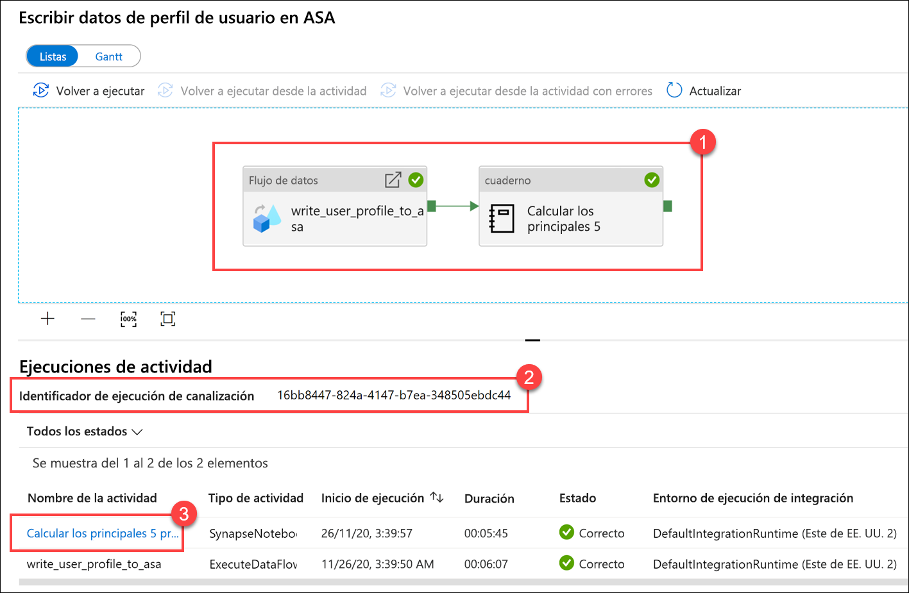
Task: Open the Todos los estados filter dropdown
Action: tap(84, 431)
